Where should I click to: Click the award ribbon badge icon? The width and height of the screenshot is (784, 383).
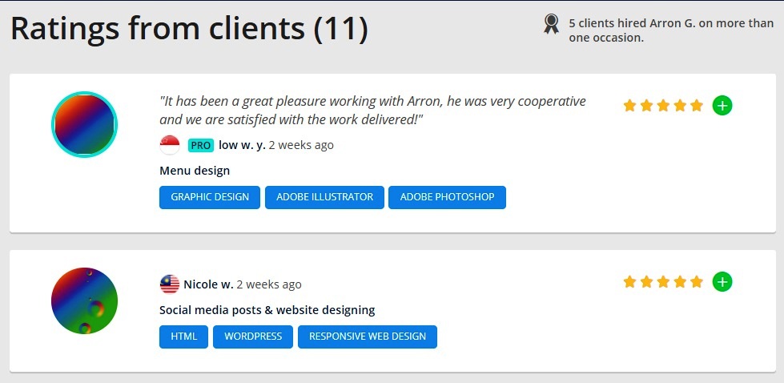click(x=551, y=25)
